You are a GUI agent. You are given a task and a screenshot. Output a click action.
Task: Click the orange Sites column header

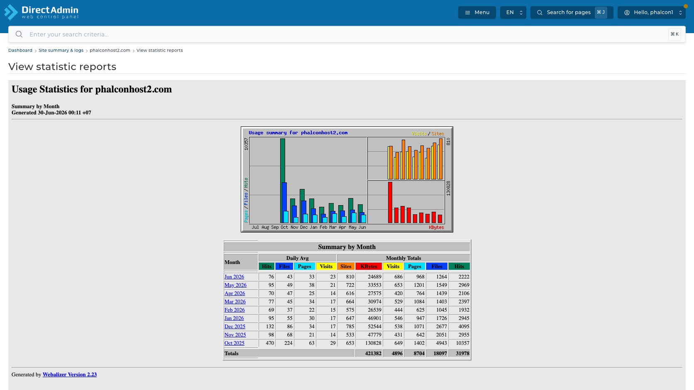pos(346,266)
